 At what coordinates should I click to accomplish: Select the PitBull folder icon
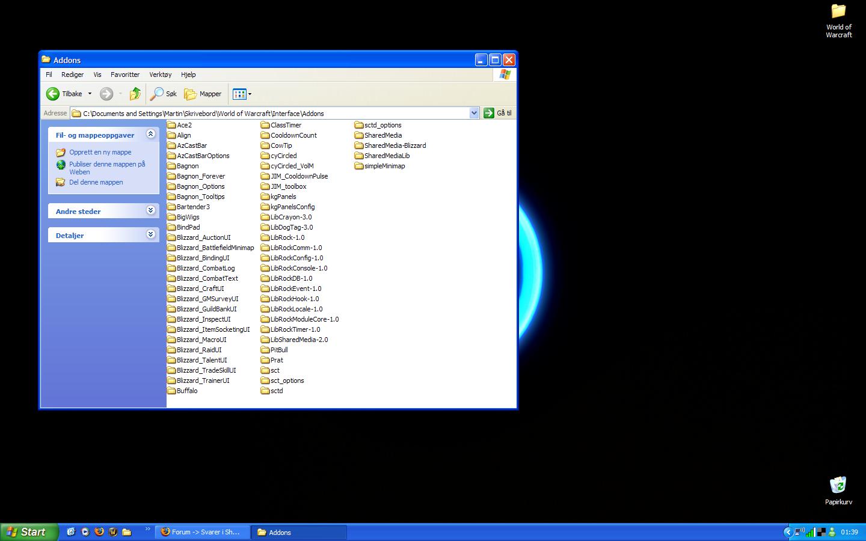(x=265, y=350)
